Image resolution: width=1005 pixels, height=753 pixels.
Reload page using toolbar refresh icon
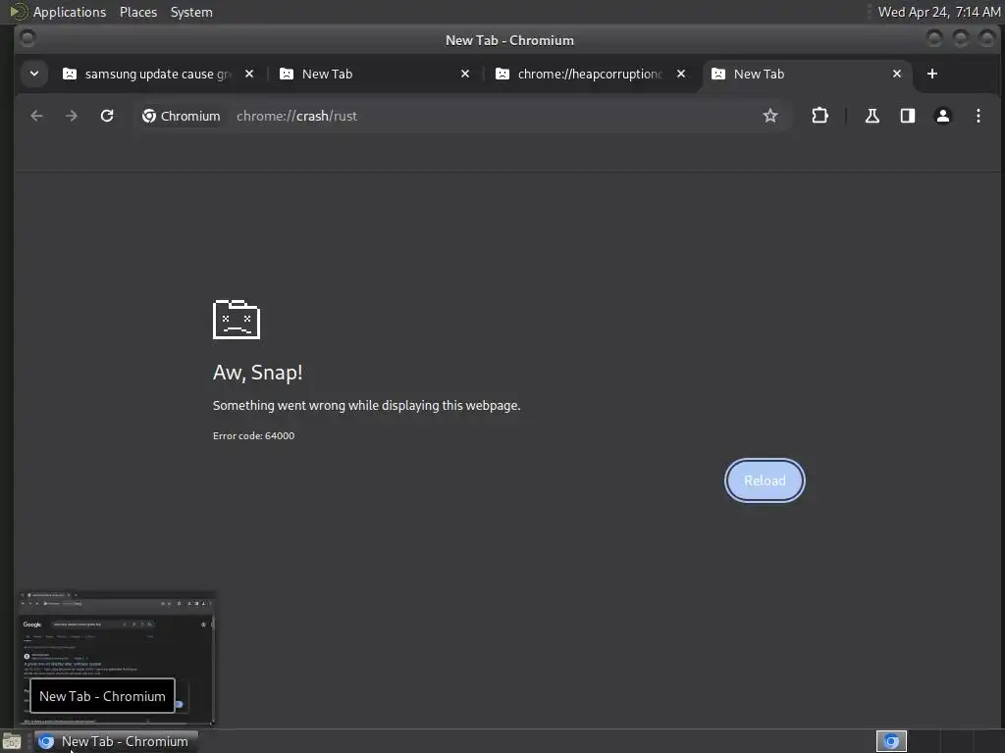pyautogui.click(x=107, y=116)
